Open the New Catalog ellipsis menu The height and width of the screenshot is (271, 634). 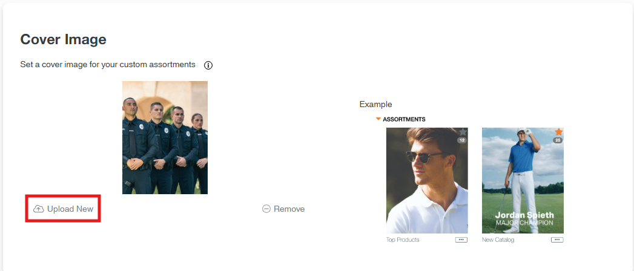[557, 240]
